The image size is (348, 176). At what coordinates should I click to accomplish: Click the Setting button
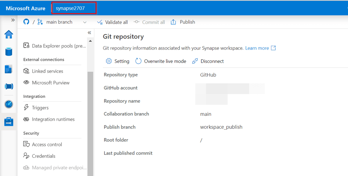(117, 61)
